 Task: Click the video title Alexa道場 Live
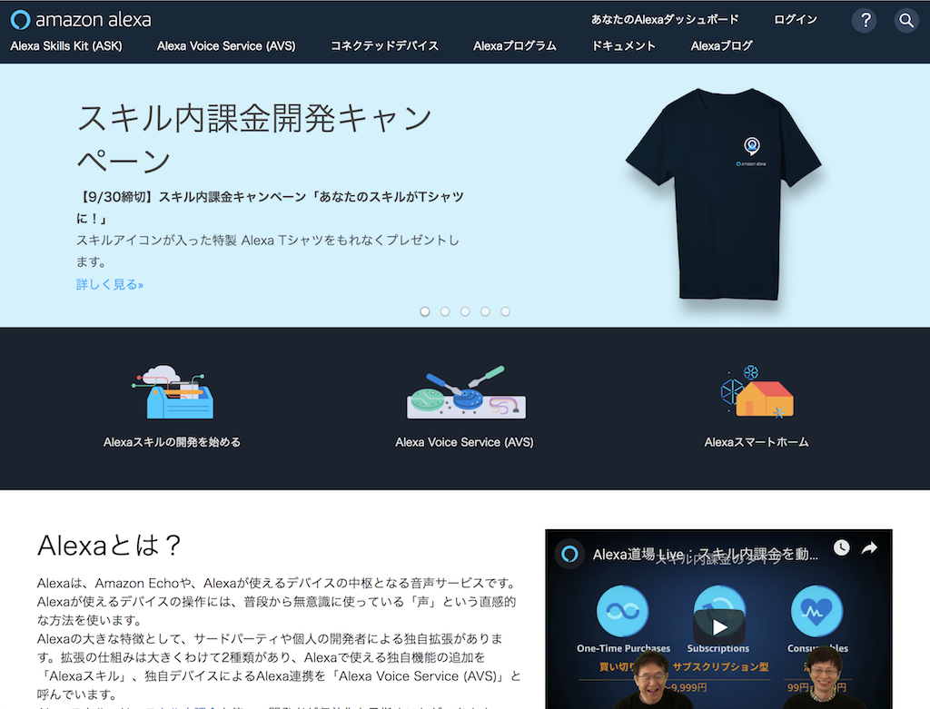tap(705, 555)
